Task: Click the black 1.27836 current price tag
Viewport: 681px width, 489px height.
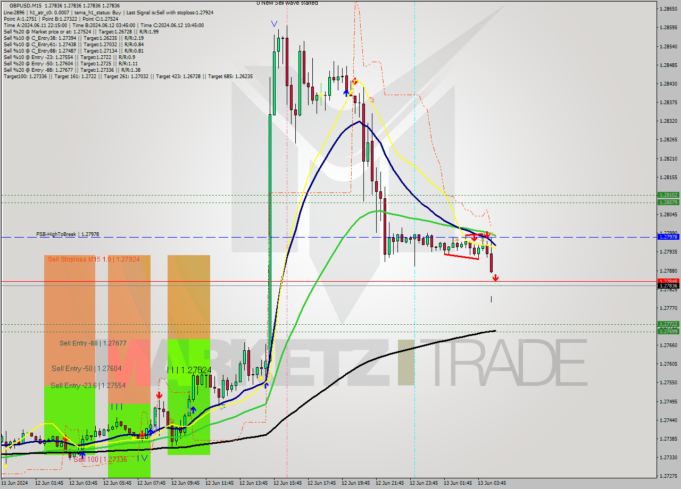Action: 668,286
